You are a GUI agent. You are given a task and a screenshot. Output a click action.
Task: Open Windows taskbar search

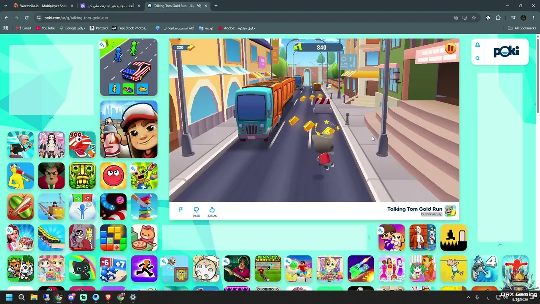tap(22, 297)
